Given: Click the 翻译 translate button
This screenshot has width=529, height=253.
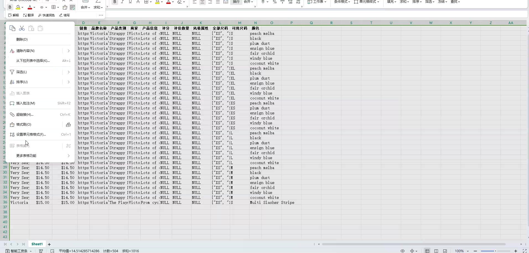Looking at the screenshot, I should [28, 15].
